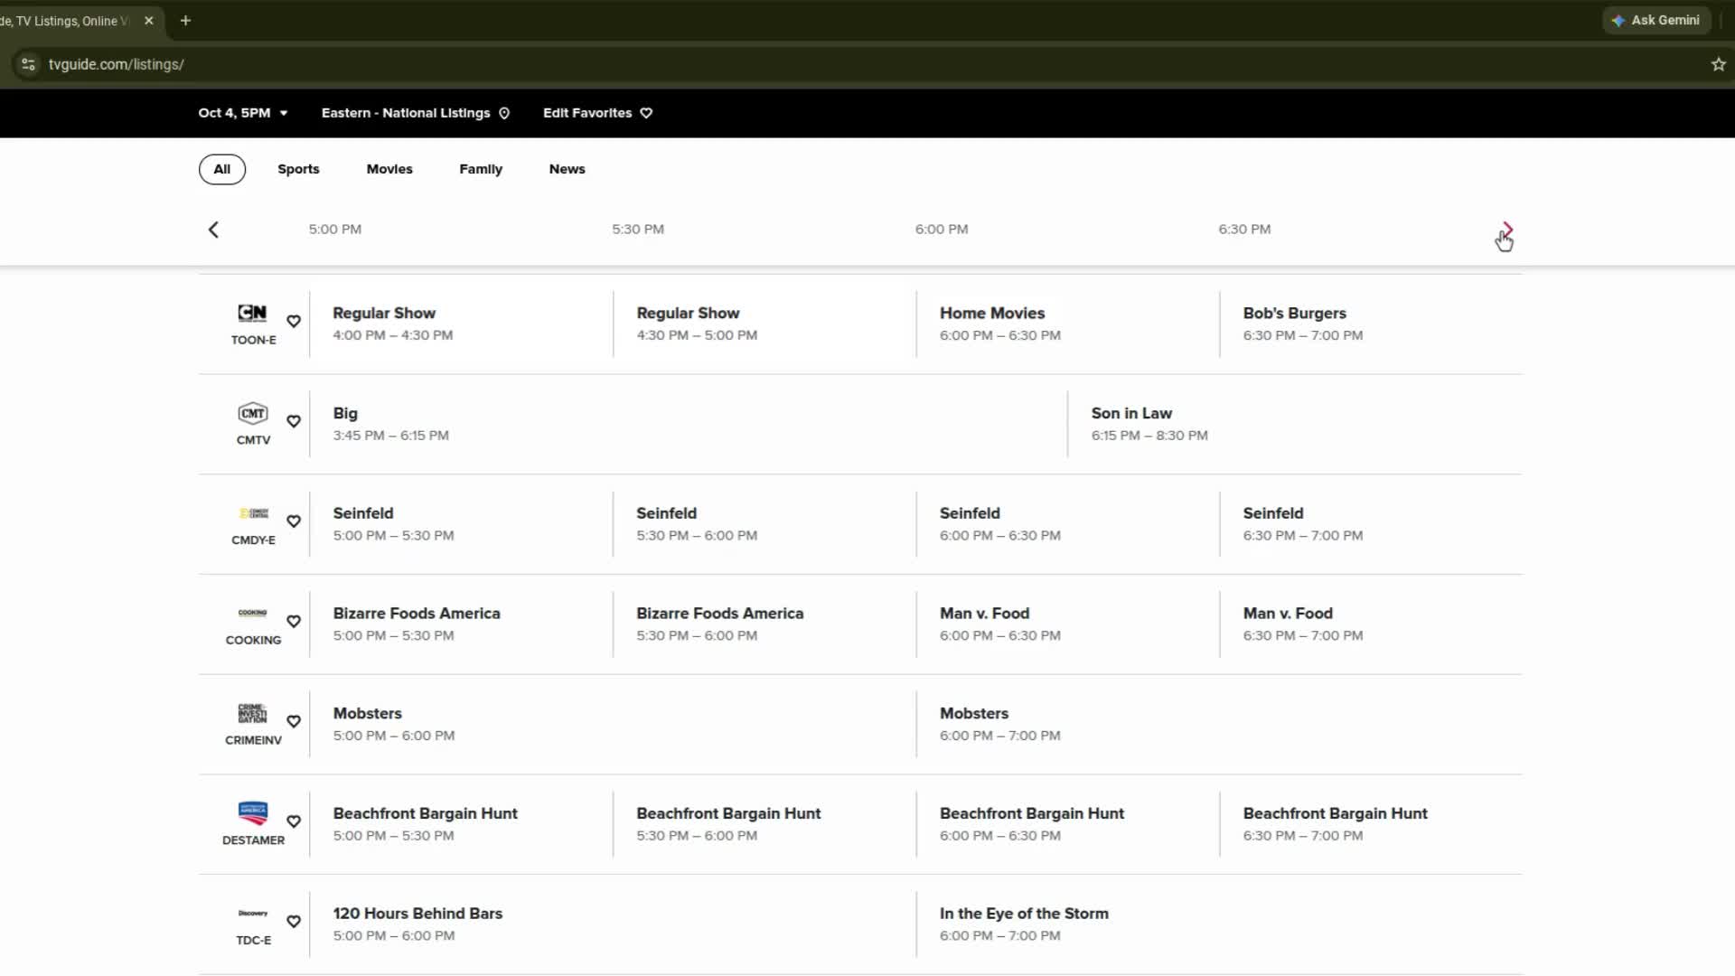Bookmark this page with the star icon
The image size is (1735, 976).
click(x=1718, y=64)
